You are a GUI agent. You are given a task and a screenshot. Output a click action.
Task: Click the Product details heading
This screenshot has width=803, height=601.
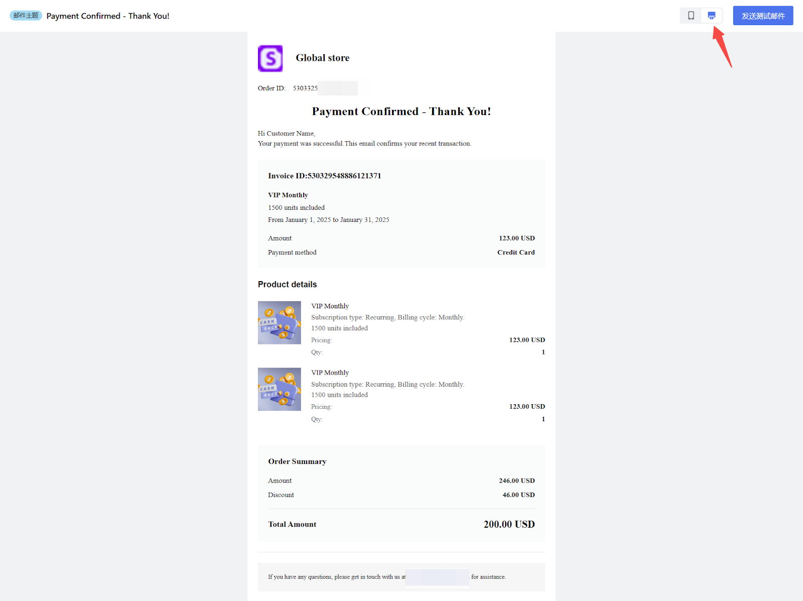pos(287,284)
